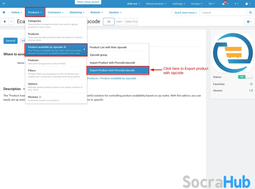255x189 pixels.
Task: Select the All storefront button
Action: (x=109, y=22)
